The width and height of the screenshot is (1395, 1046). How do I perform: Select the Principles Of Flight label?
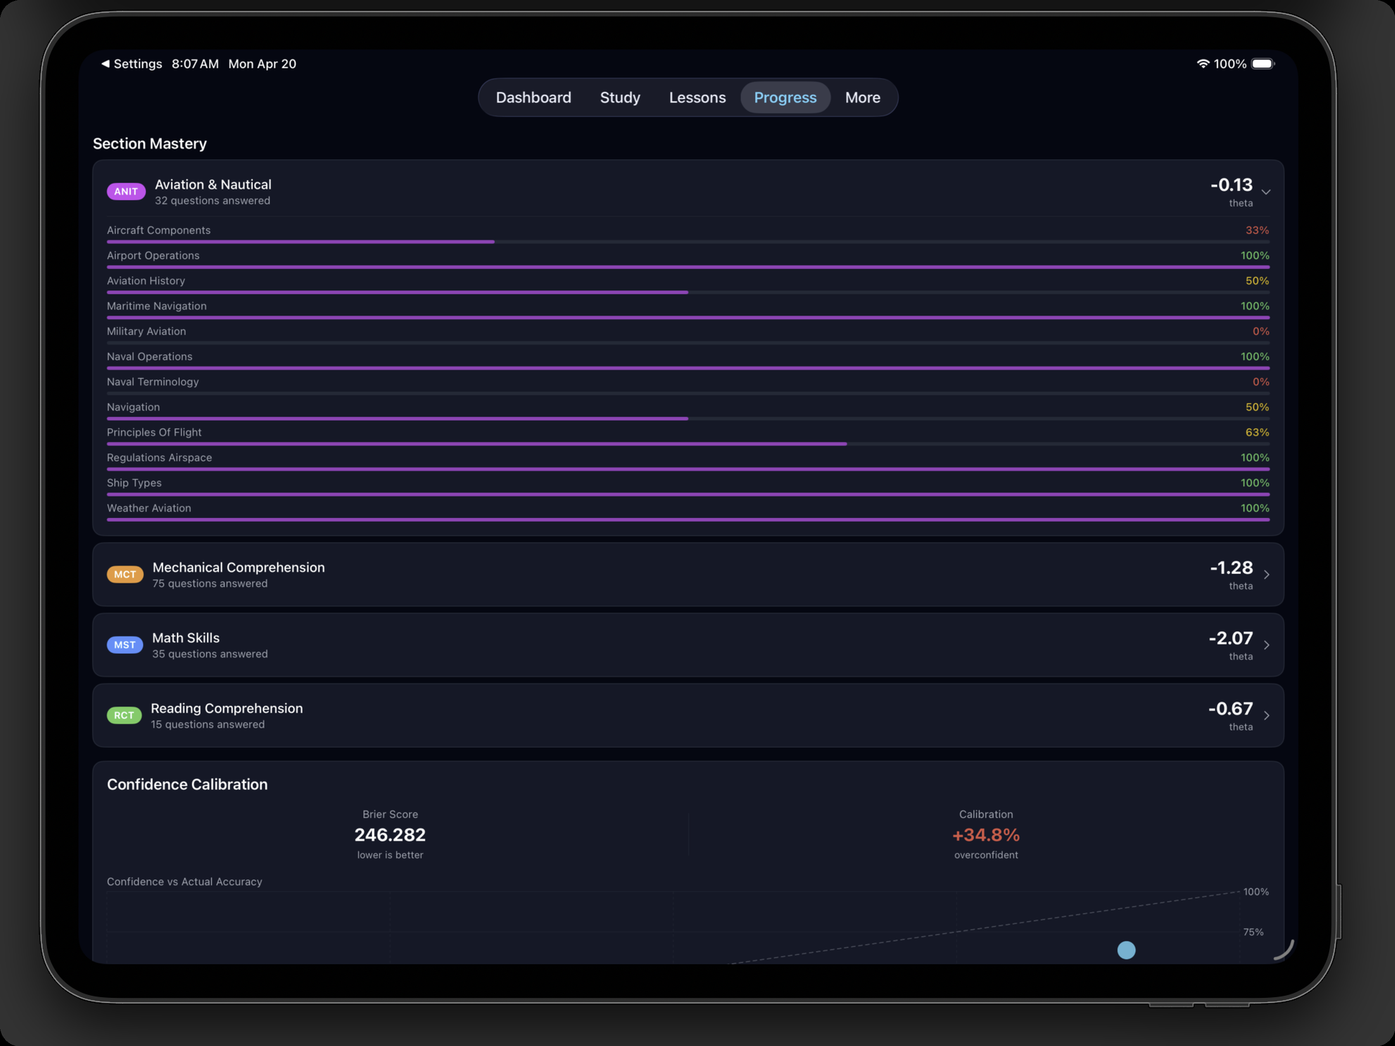click(x=154, y=432)
